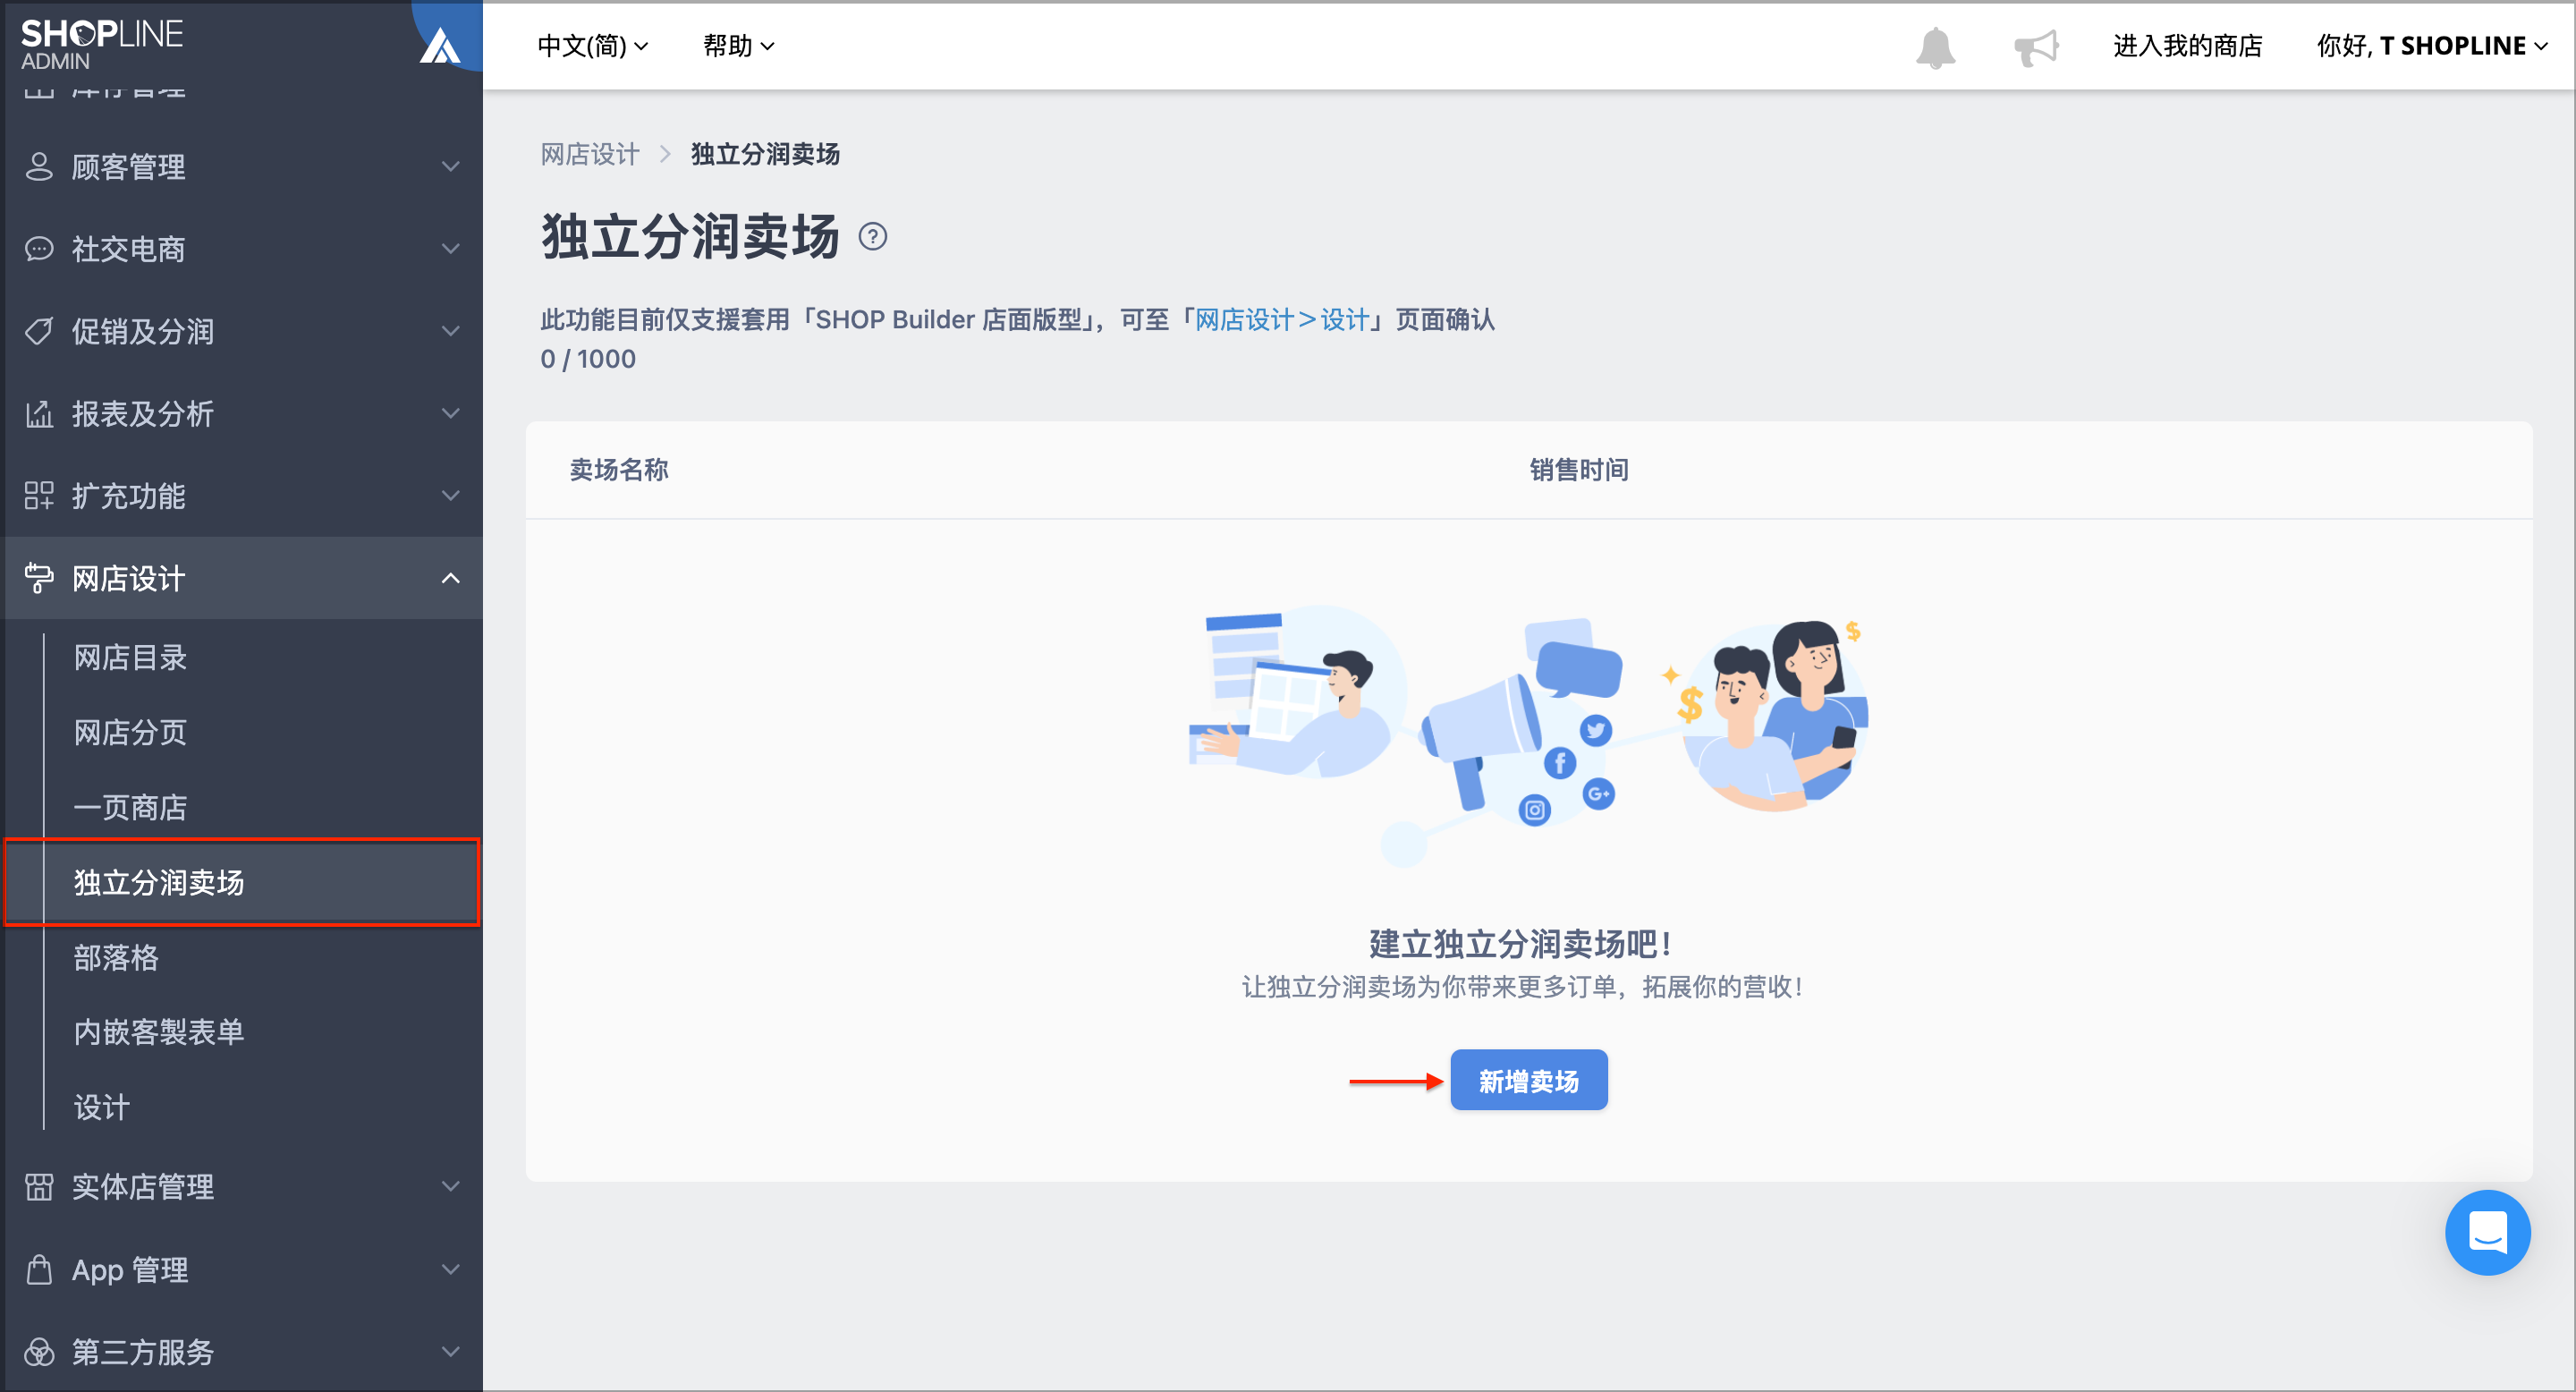Viewport: 2576px width, 1392px height.
Task: Expand the 促销及分润 menu chevron
Action: 451,331
